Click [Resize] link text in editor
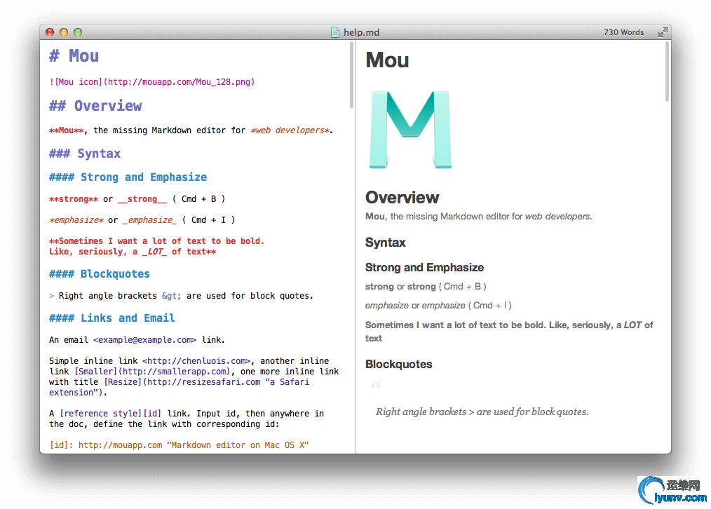The image size is (711, 509). point(123,382)
